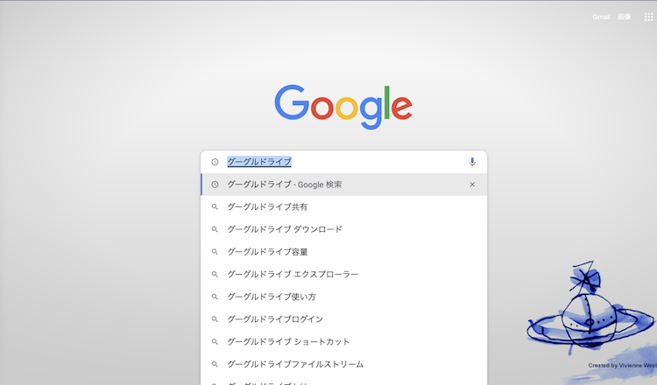Open the Gmail link
Image resolution: width=657 pixels, height=385 pixels.
[601, 17]
